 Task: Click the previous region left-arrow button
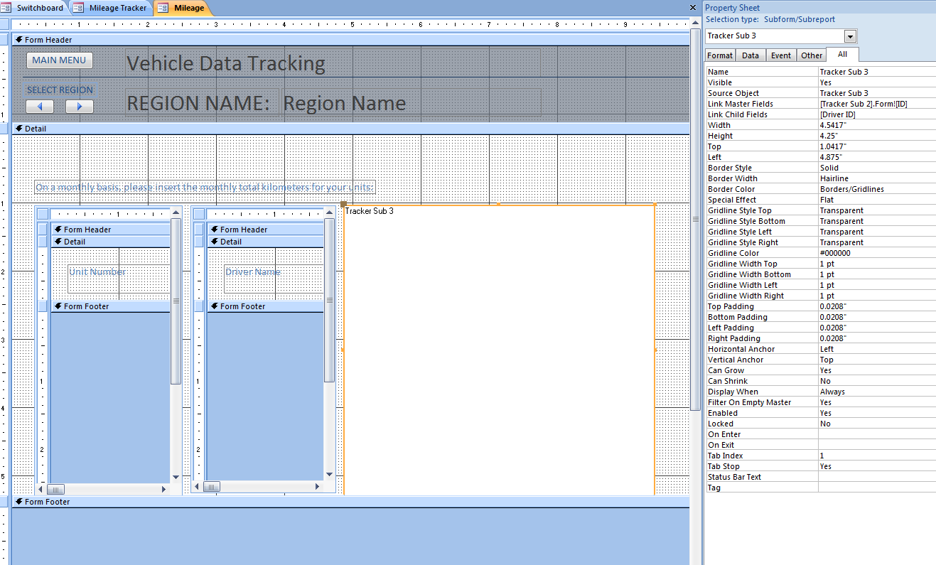coord(40,107)
